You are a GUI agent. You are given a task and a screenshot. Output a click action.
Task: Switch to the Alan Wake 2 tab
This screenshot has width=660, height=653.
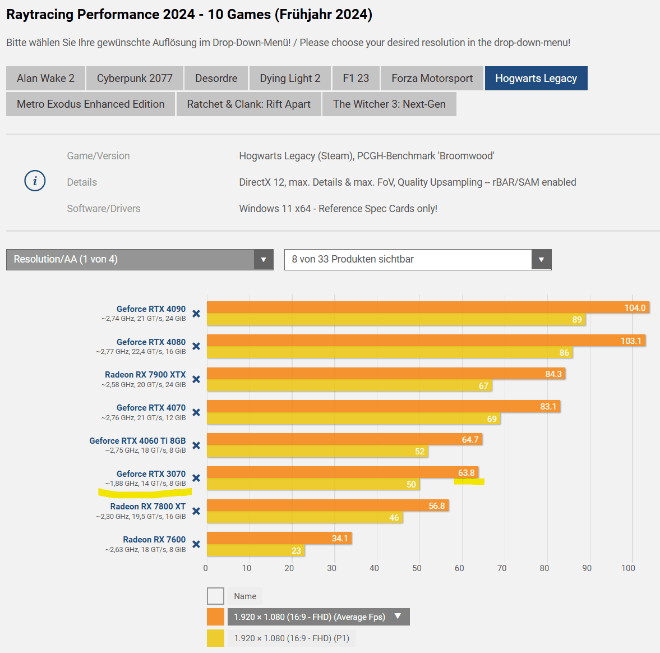coord(45,79)
